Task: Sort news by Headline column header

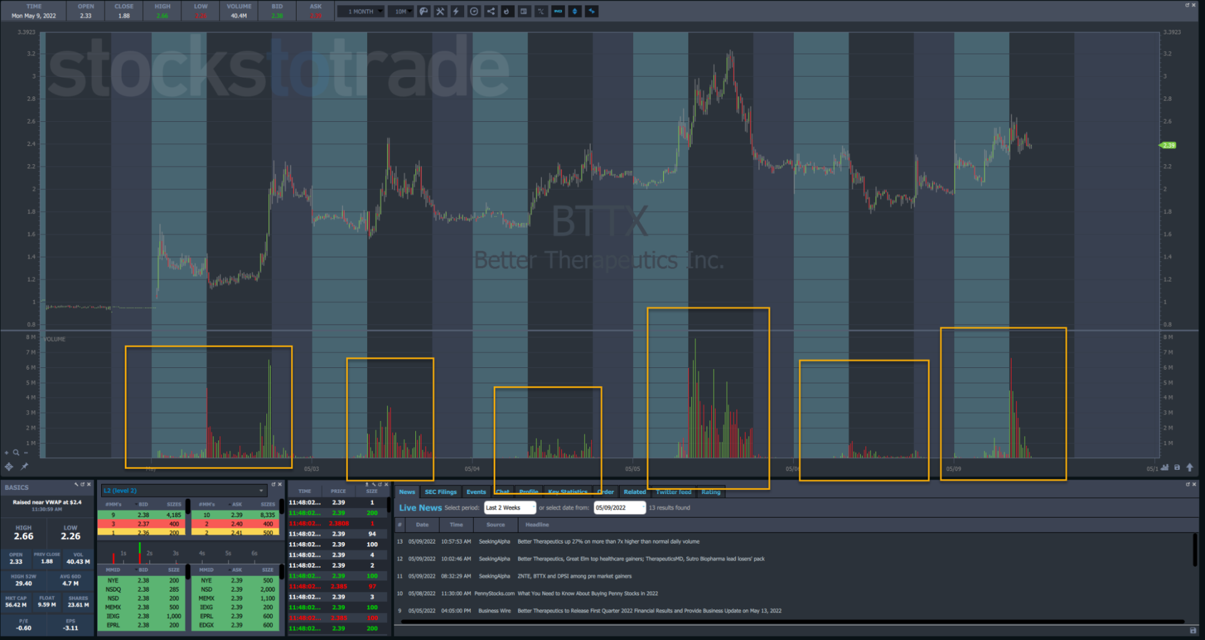Action: 537,525
